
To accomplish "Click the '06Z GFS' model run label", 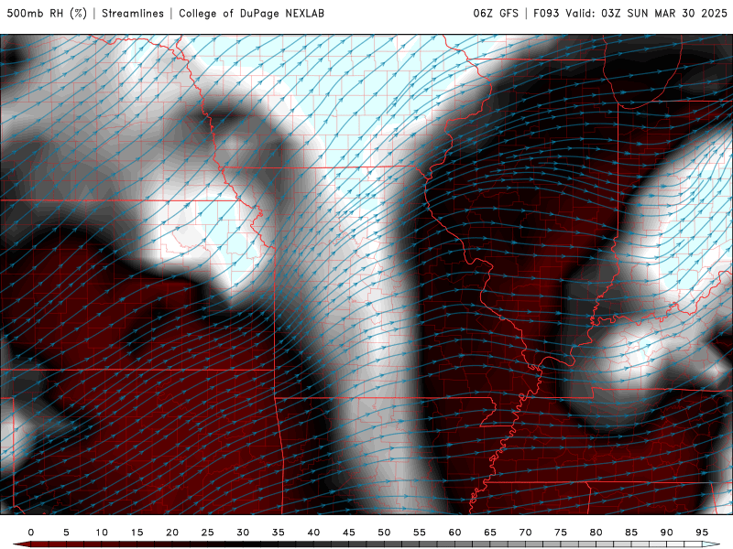I will pyautogui.click(x=496, y=14).
